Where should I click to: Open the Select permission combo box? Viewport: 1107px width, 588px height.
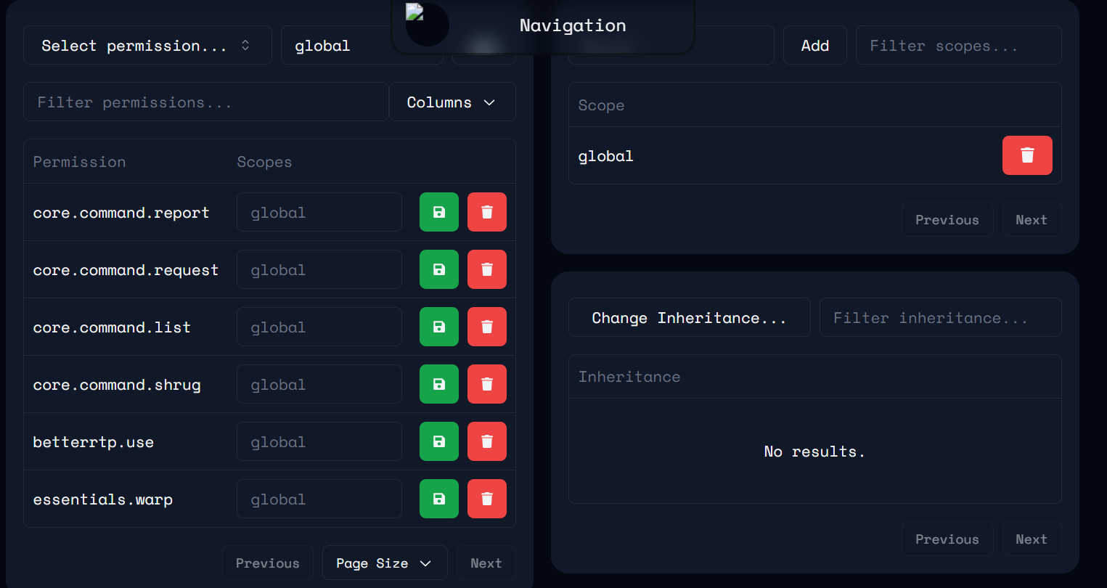point(147,46)
